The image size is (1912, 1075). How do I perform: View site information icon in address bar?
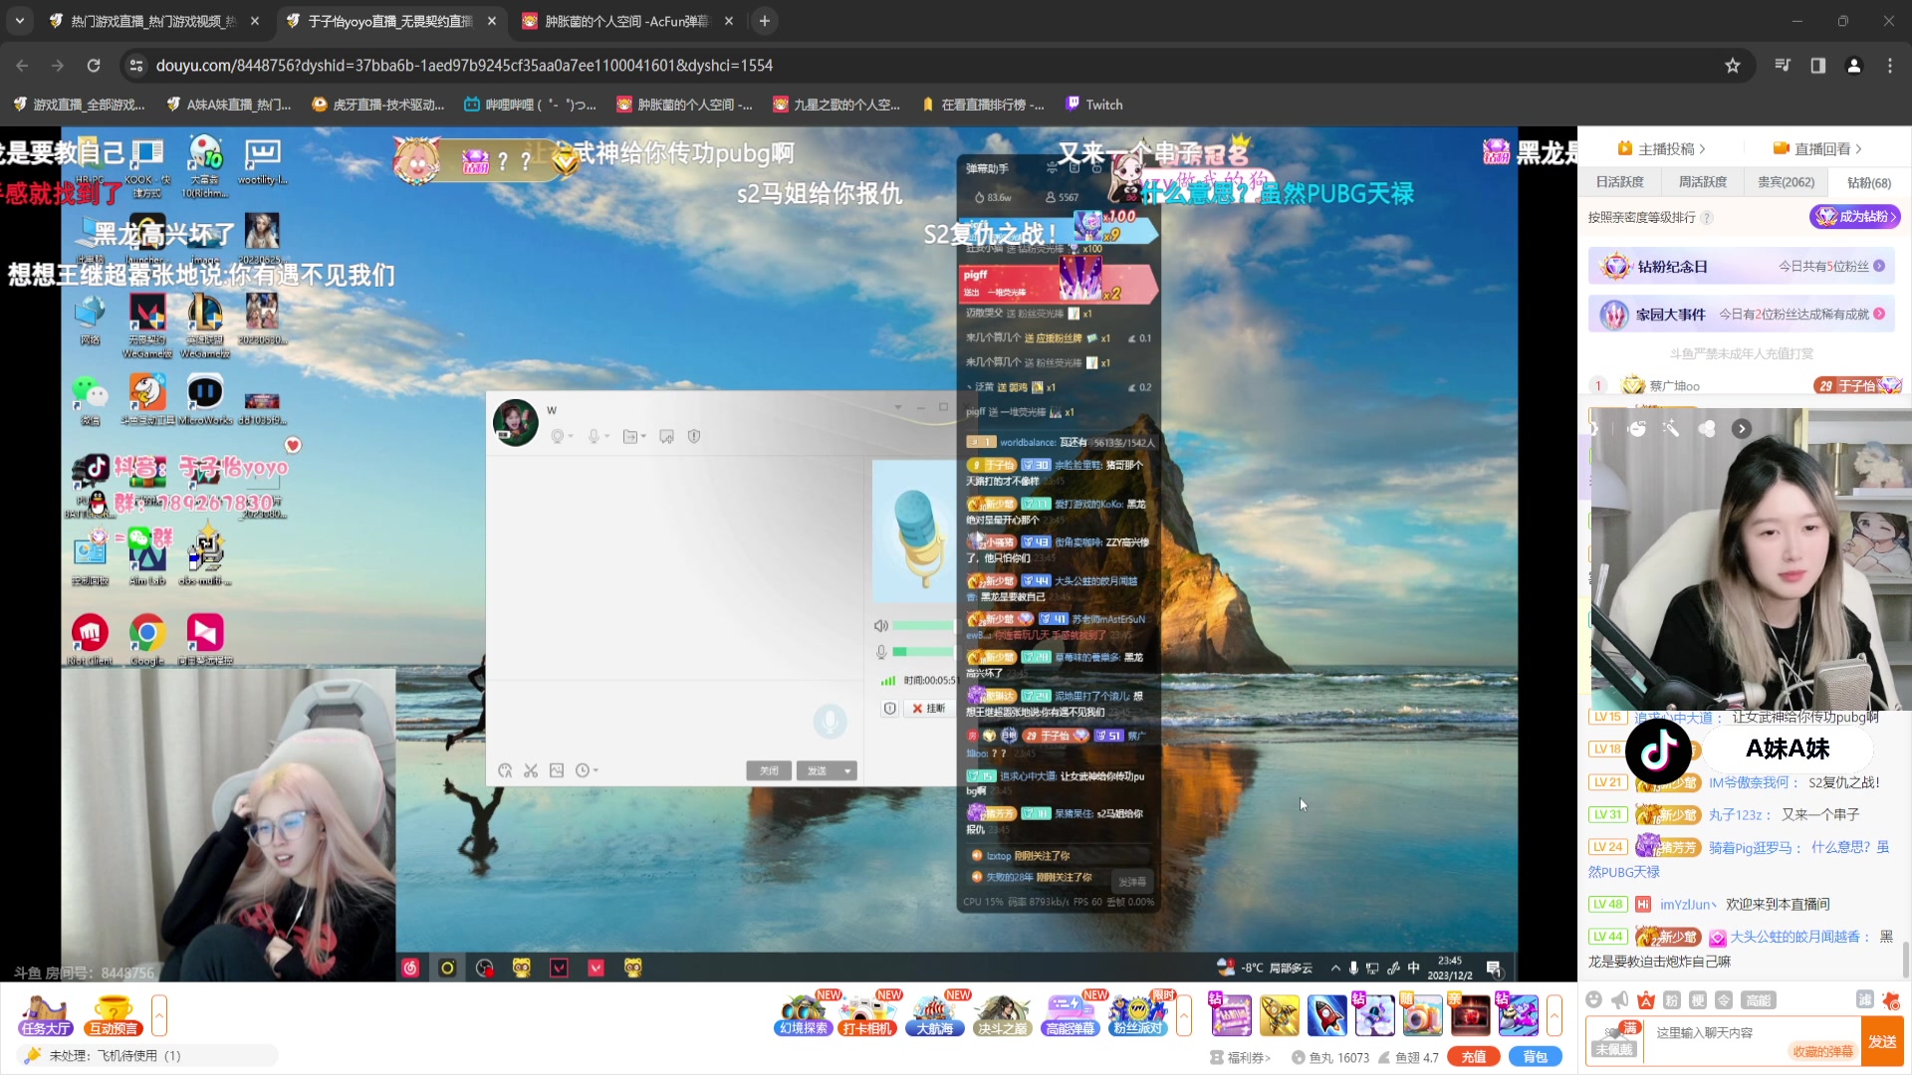[x=136, y=66]
